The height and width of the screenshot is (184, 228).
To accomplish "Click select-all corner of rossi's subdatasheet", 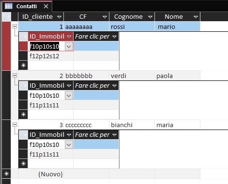I will 23,37.
